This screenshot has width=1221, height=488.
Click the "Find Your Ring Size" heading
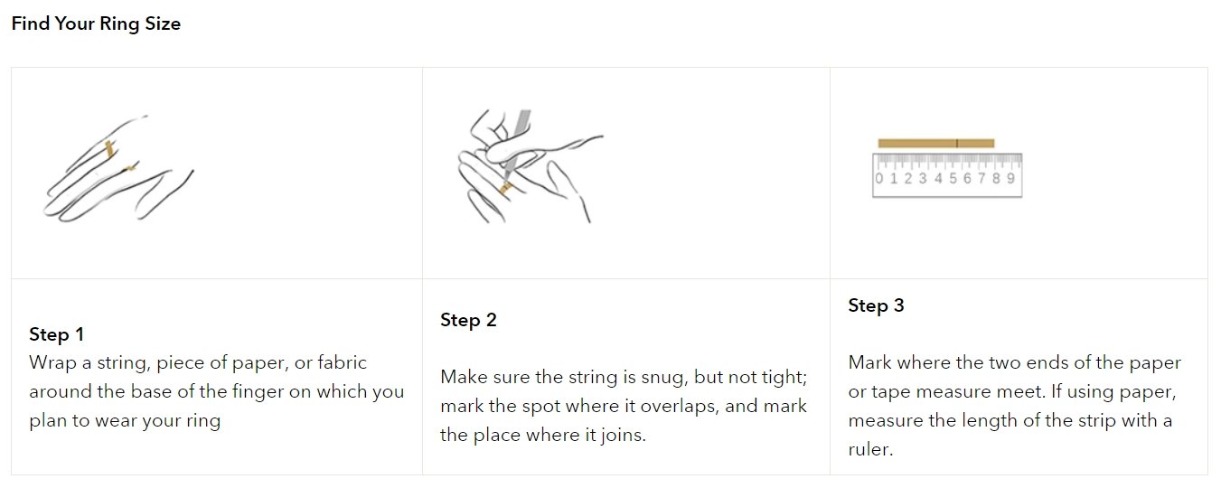pos(96,24)
